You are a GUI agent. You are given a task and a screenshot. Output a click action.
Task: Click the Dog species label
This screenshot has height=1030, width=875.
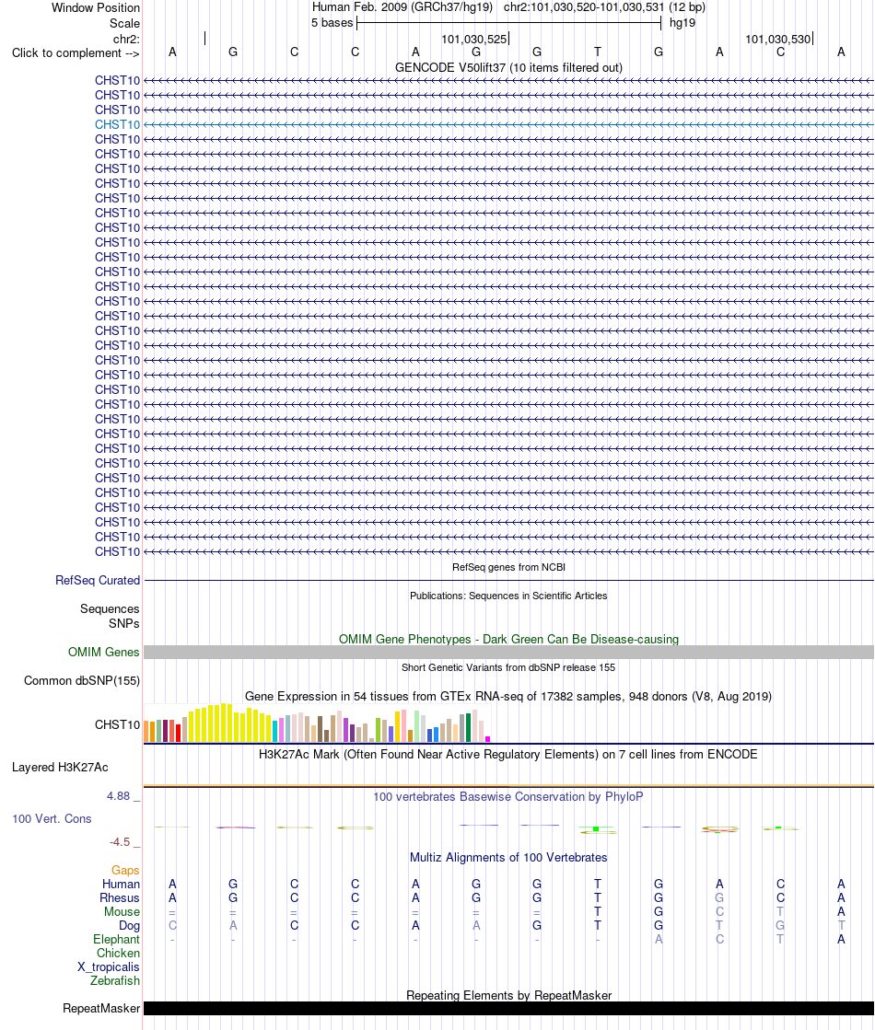(x=130, y=926)
